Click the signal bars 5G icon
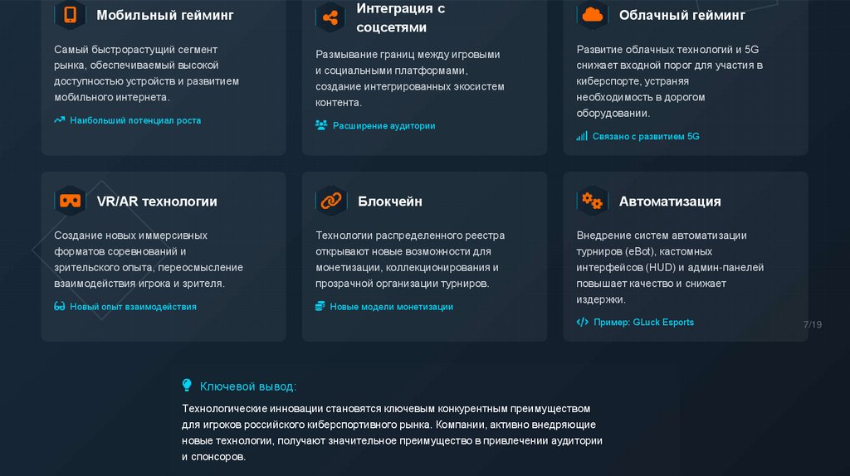Image resolution: width=850 pixels, height=476 pixels. (x=582, y=136)
